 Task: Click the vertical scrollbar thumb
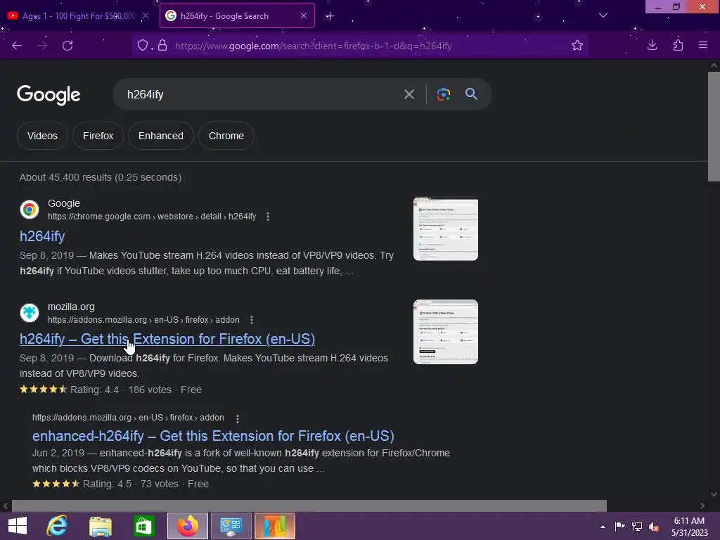coord(714,127)
